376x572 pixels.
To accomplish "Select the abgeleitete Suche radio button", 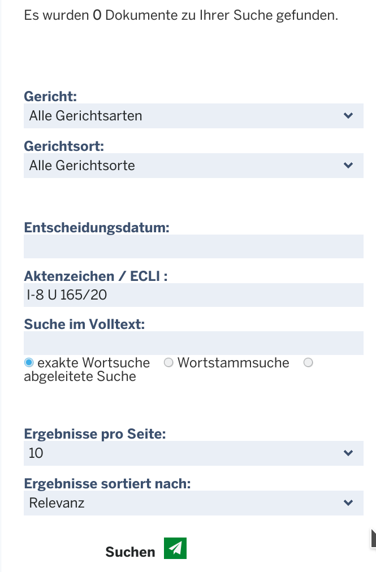I will pyautogui.click(x=309, y=363).
